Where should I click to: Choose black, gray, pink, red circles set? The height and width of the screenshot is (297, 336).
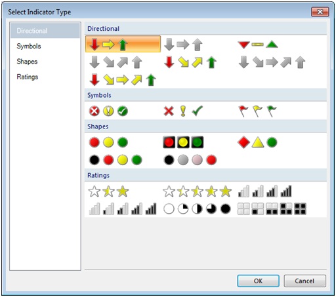pyautogui.click(x=190, y=160)
